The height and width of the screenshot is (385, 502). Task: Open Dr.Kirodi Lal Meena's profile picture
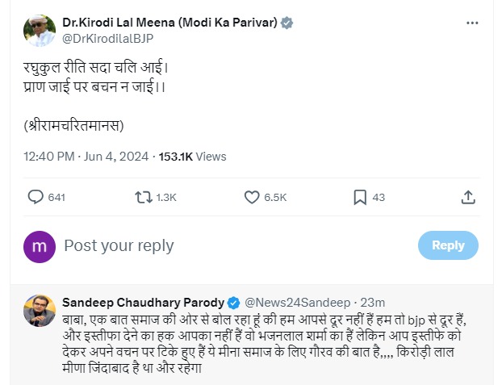[39, 31]
